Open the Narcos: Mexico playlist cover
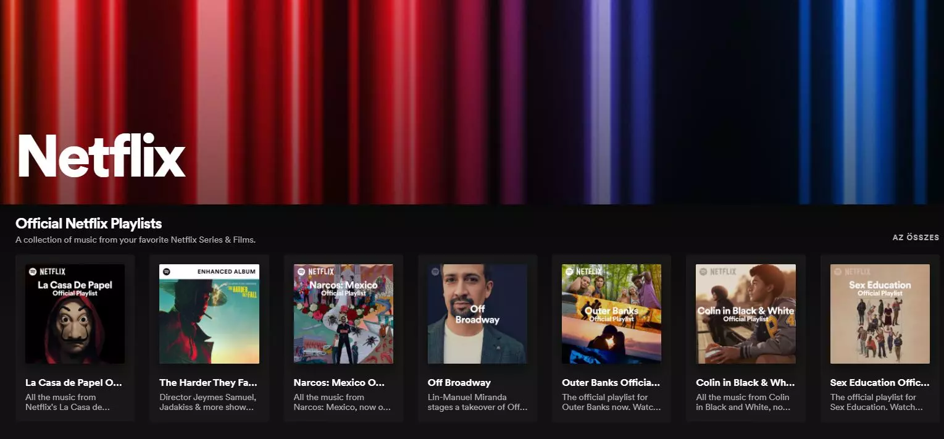The image size is (944, 439). 343,314
